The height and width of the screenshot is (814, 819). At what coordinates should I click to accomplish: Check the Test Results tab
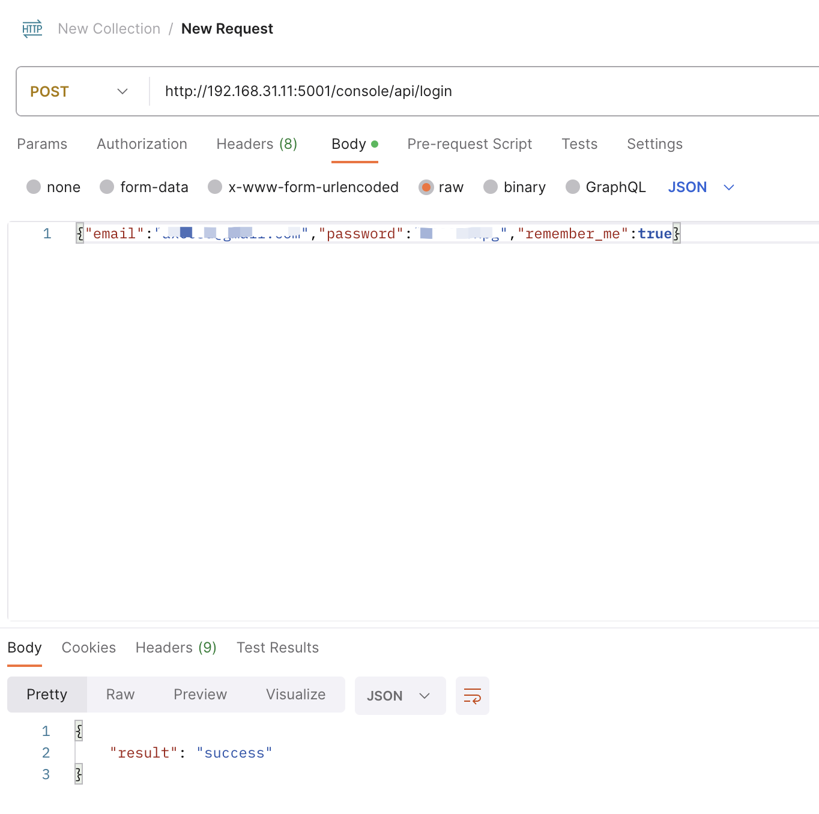coord(277,648)
